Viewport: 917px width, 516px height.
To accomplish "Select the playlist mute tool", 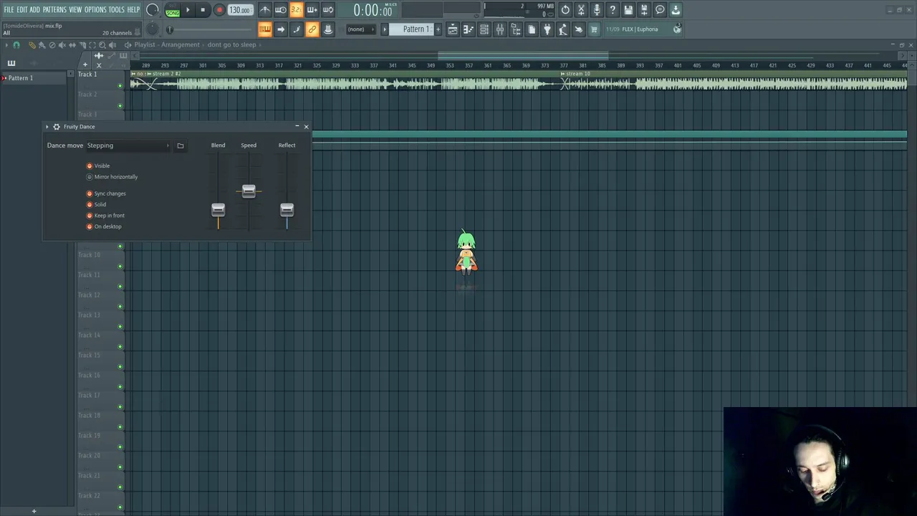I will coord(62,45).
